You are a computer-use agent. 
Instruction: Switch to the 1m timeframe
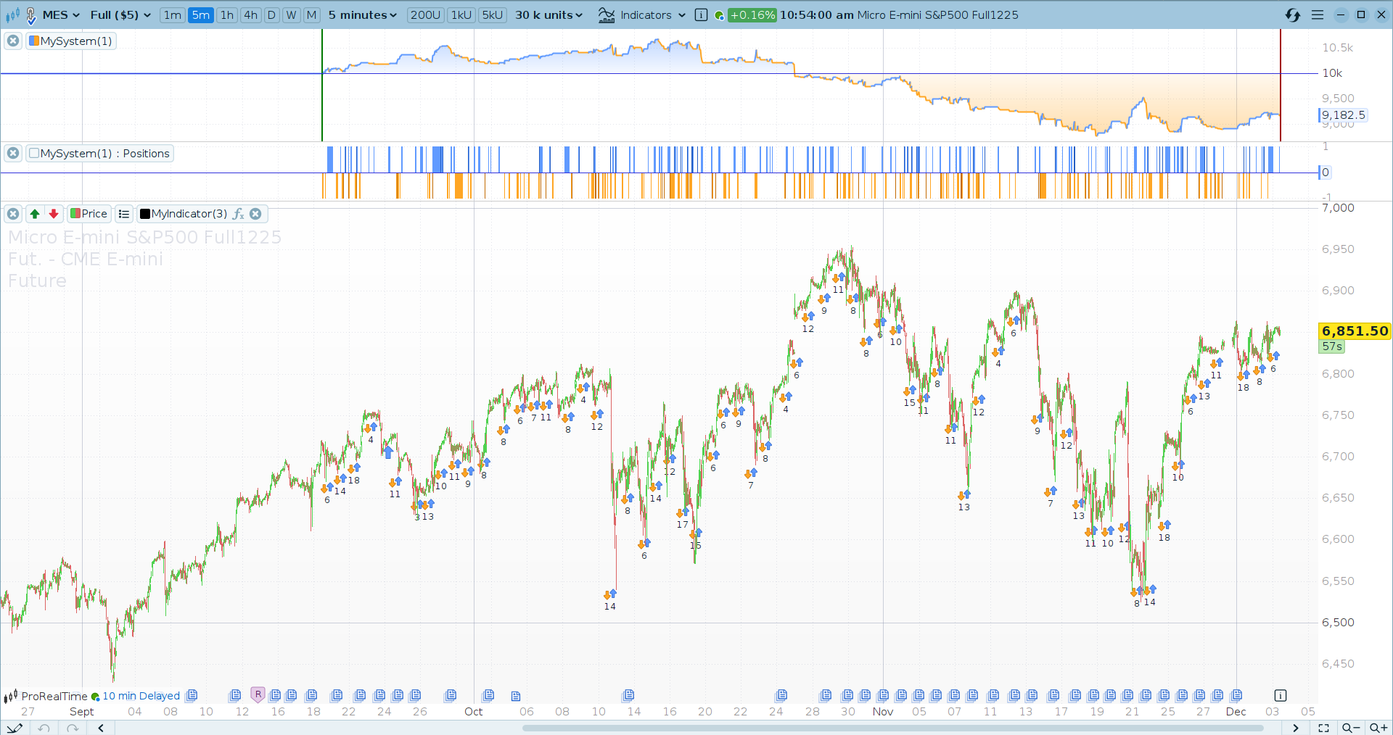pyautogui.click(x=173, y=15)
